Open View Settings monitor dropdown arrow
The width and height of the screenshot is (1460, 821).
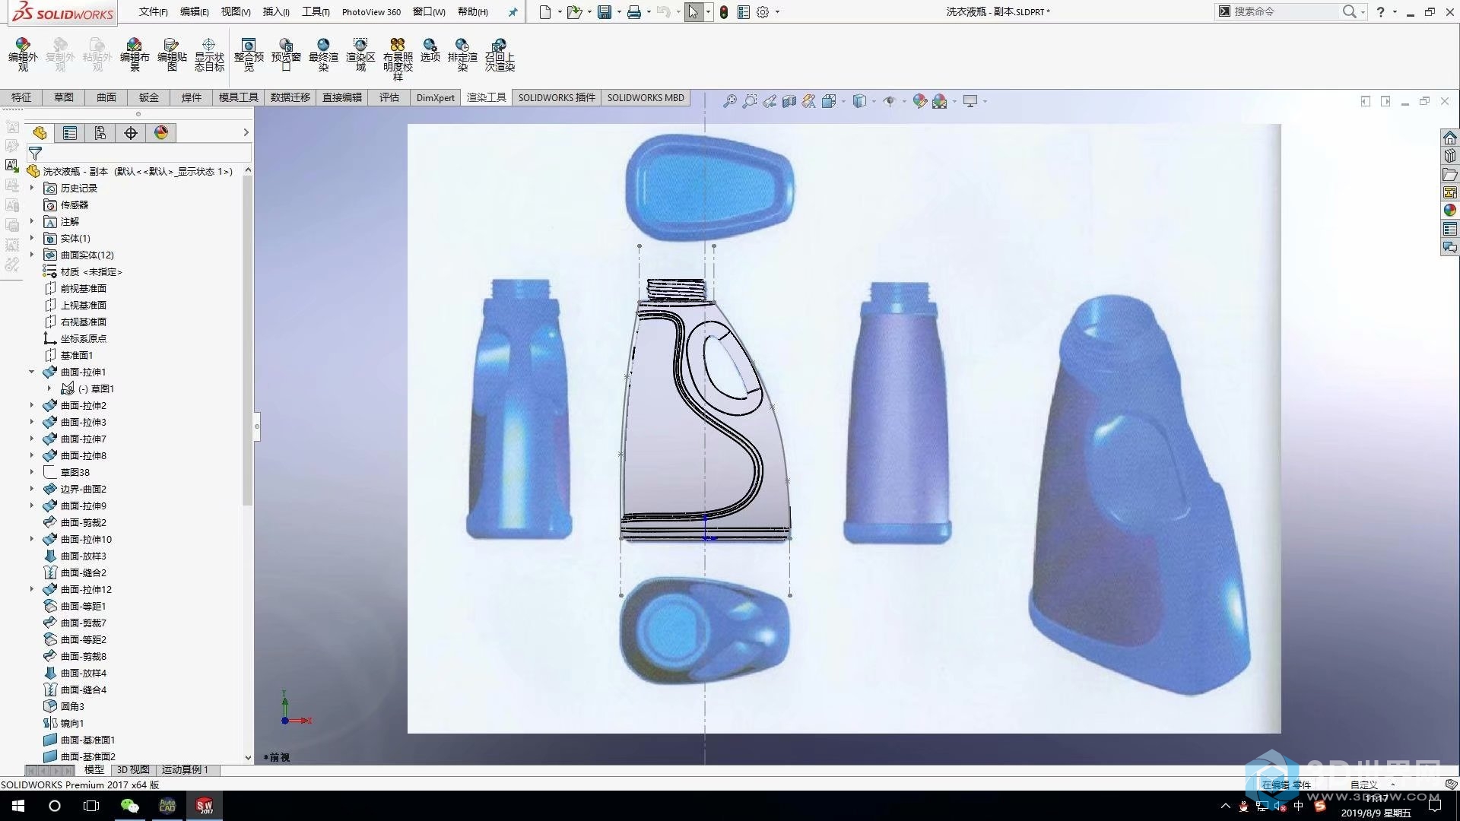(x=985, y=101)
